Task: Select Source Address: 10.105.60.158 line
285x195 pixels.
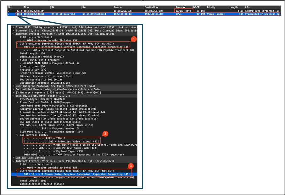Action: (x=41, y=80)
